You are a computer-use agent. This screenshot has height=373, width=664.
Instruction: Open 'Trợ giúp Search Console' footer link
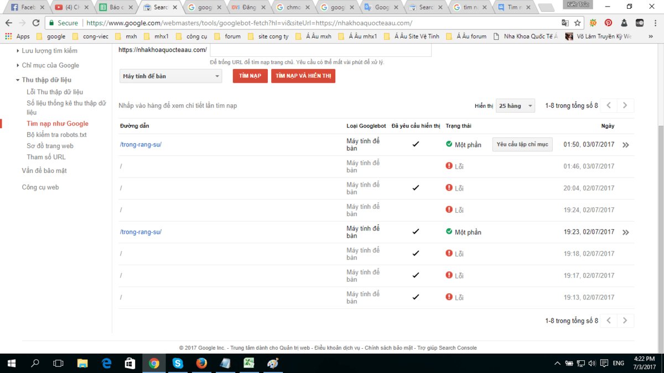point(447,348)
